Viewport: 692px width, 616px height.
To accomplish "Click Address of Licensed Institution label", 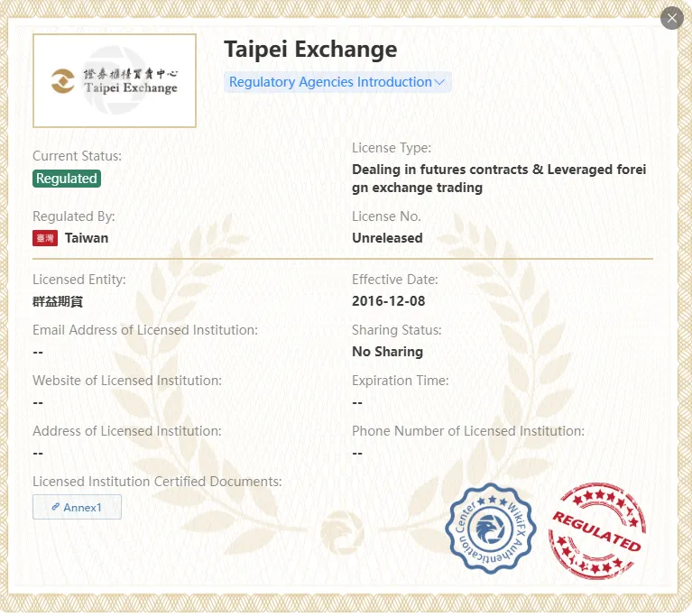I will click(x=127, y=431).
